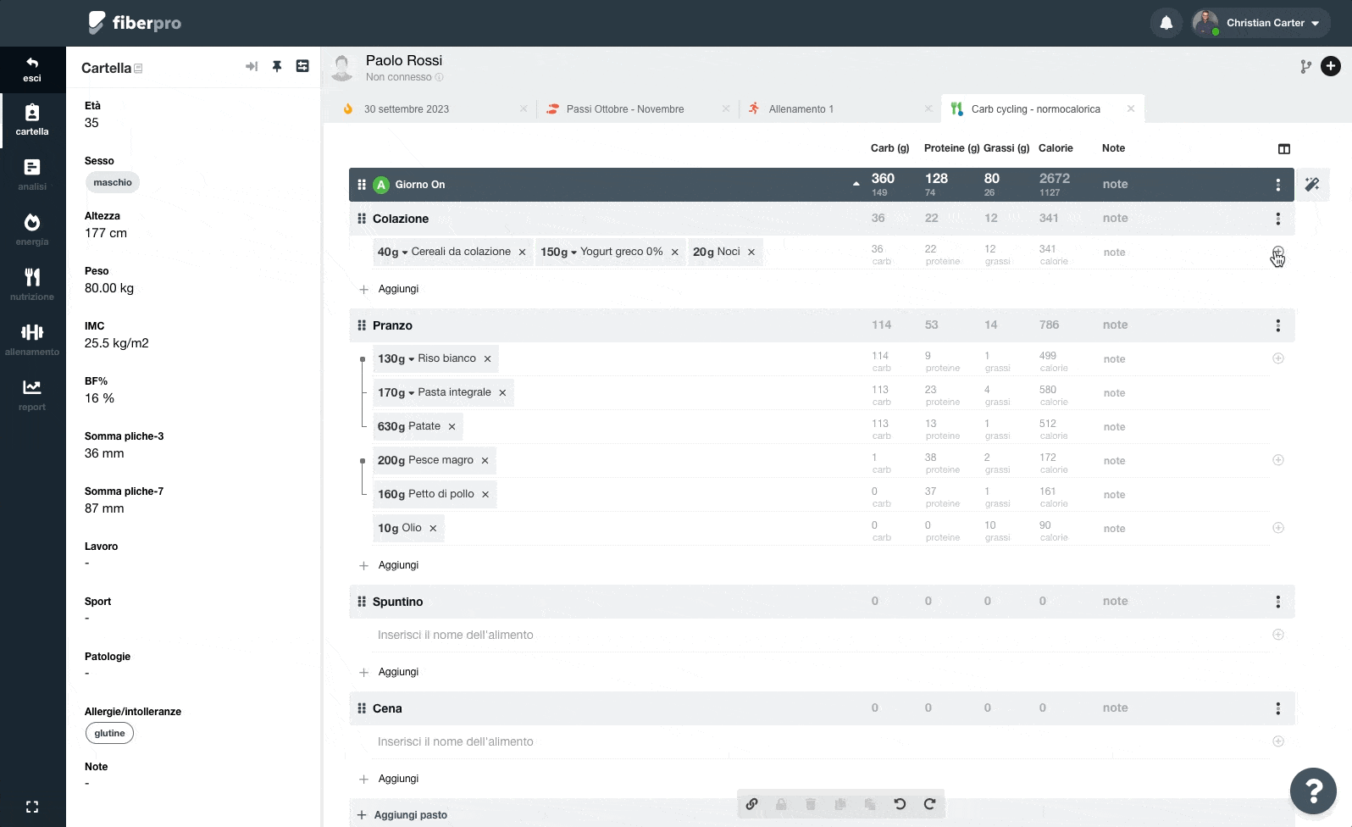Open the report chart sidebar icon
Viewport: 1352px width, 827px height.
click(32, 387)
